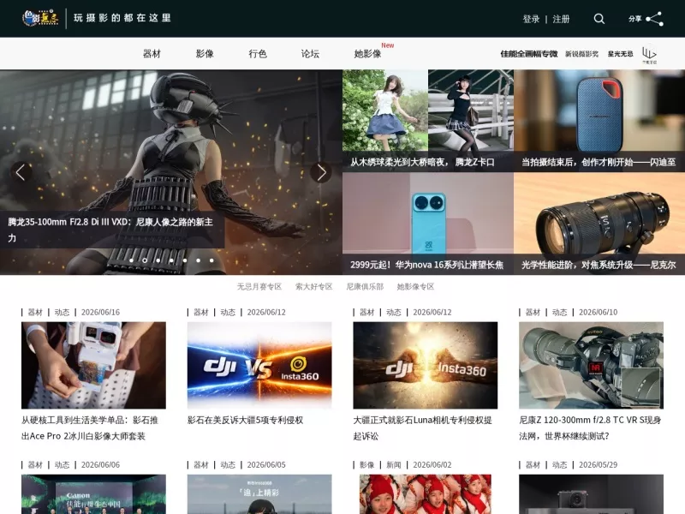Open the 「追」上精彩 Insta360 thumbnail
The height and width of the screenshot is (514, 685).
pos(259,494)
